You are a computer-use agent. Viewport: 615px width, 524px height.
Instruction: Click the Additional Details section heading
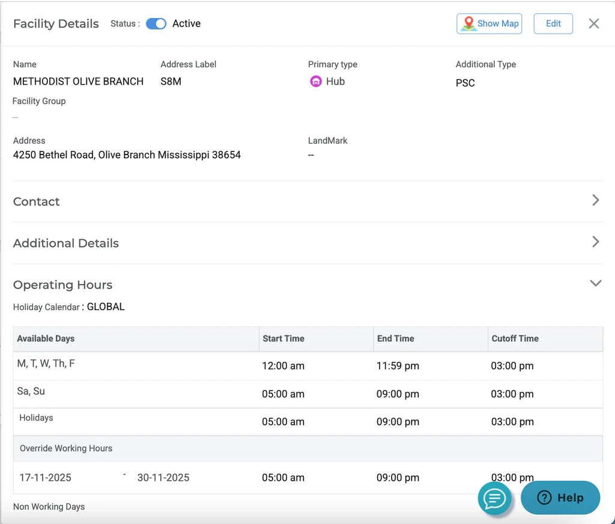coord(66,243)
